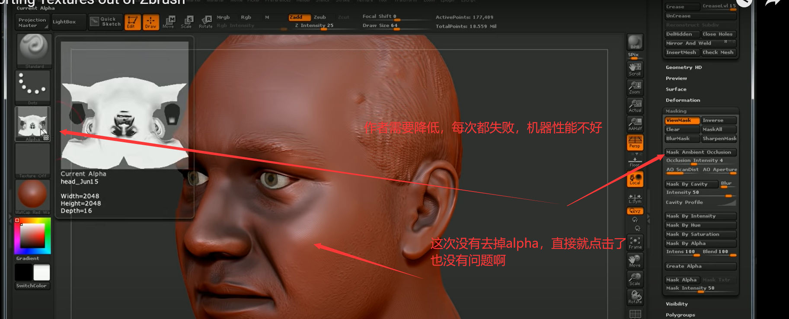
Task: Click the PolyFrame grid icon at bottom
Action: (635, 314)
